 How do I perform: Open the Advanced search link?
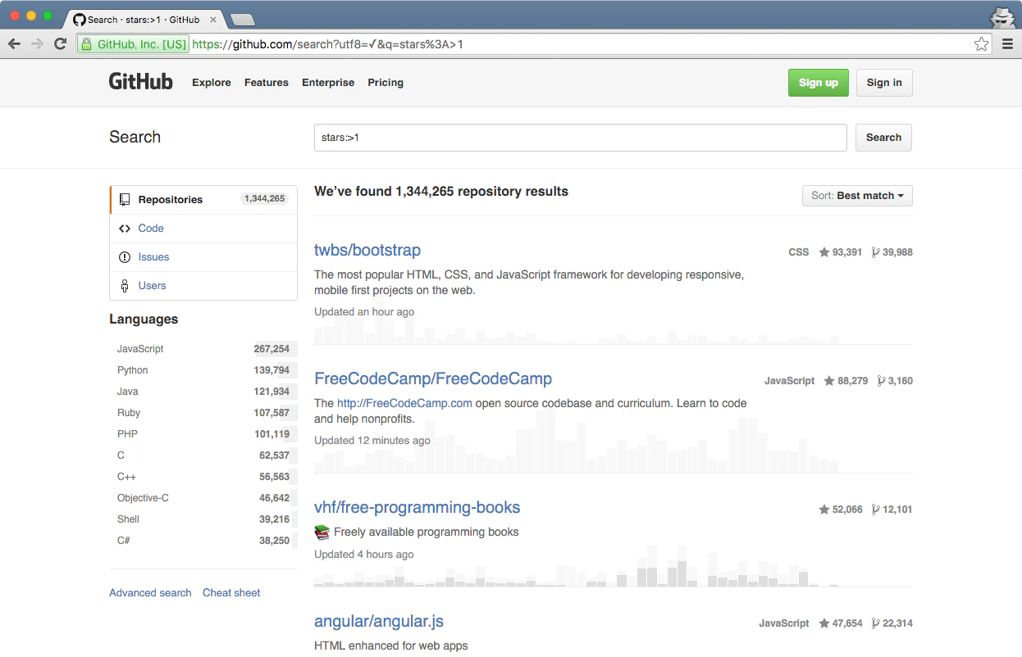(150, 593)
